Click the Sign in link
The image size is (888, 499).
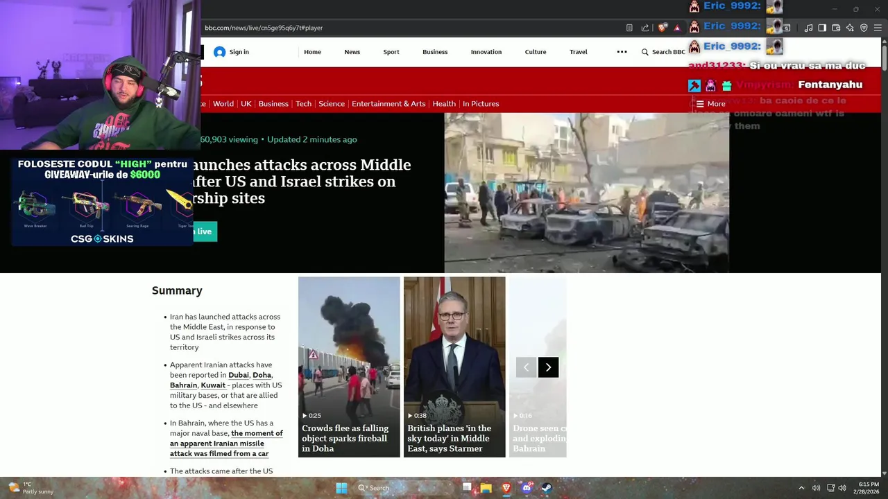[239, 52]
